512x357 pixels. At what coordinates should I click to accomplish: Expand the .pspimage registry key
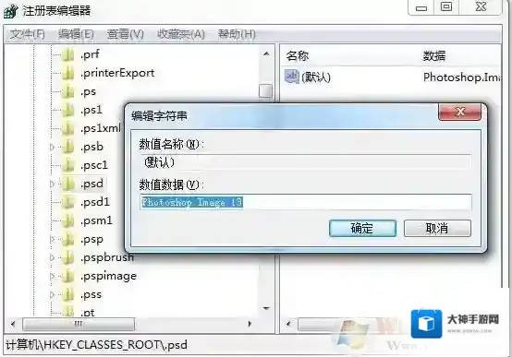(x=52, y=276)
